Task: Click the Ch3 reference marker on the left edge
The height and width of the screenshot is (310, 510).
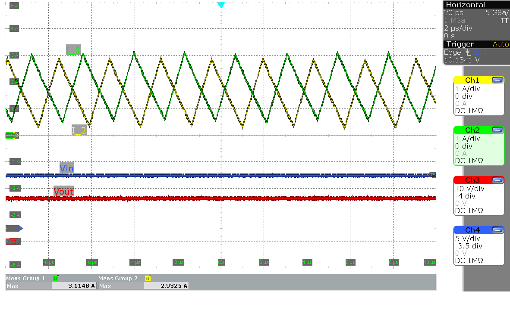Action: coord(13,242)
